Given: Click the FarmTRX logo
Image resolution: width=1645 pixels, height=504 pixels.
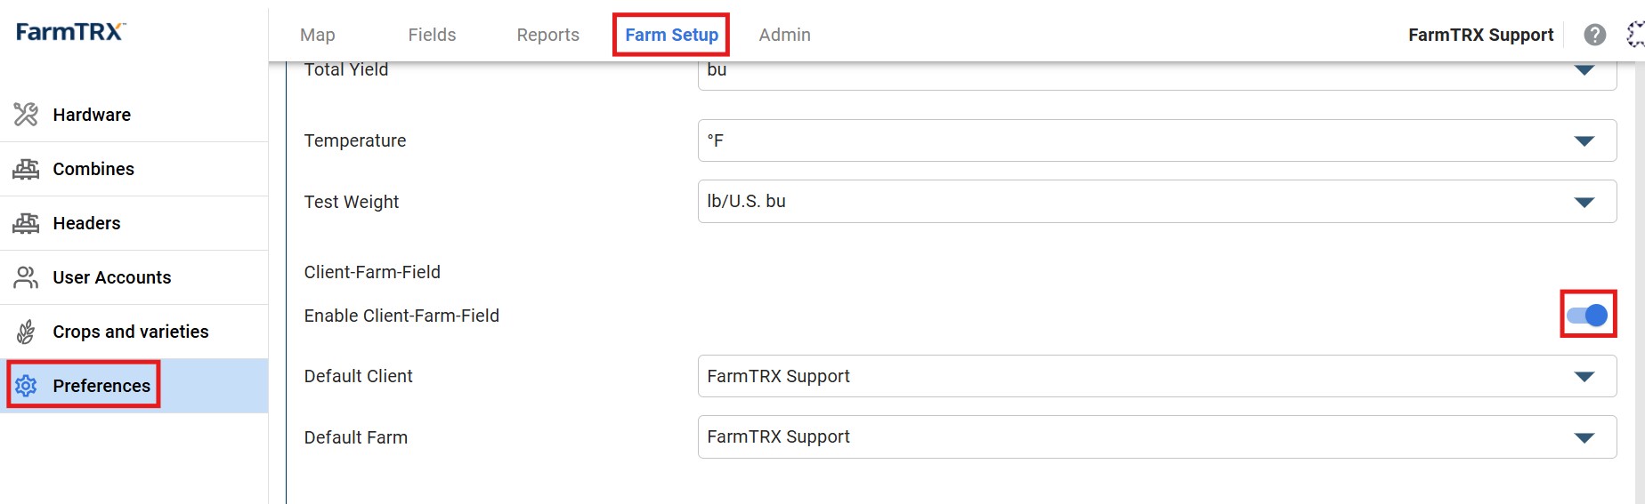Looking at the screenshot, I should pyautogui.click(x=70, y=32).
